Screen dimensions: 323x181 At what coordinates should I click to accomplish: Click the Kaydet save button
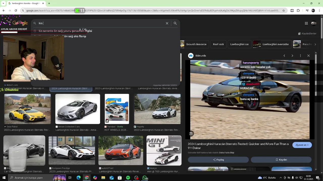[281, 160]
